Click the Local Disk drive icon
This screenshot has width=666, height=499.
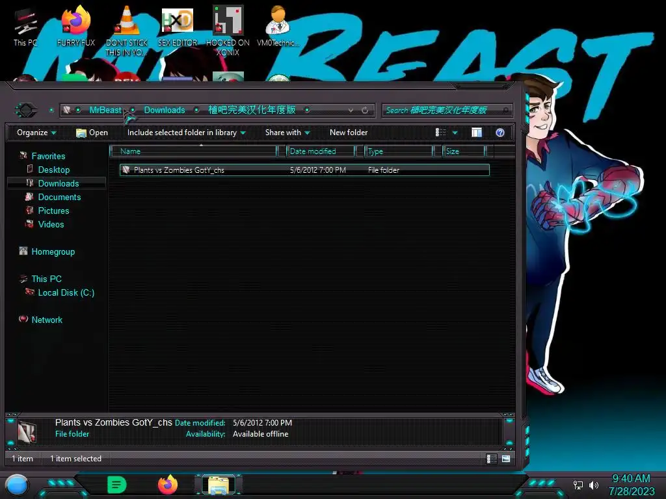click(x=30, y=292)
